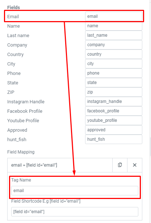Click the last_name field box
Viewport: 151px width, 223px height.
click(114, 35)
